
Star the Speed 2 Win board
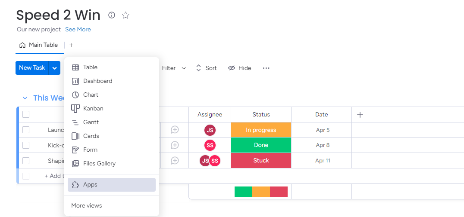(x=125, y=15)
